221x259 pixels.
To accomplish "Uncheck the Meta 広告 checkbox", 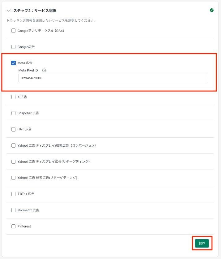I will (13, 63).
